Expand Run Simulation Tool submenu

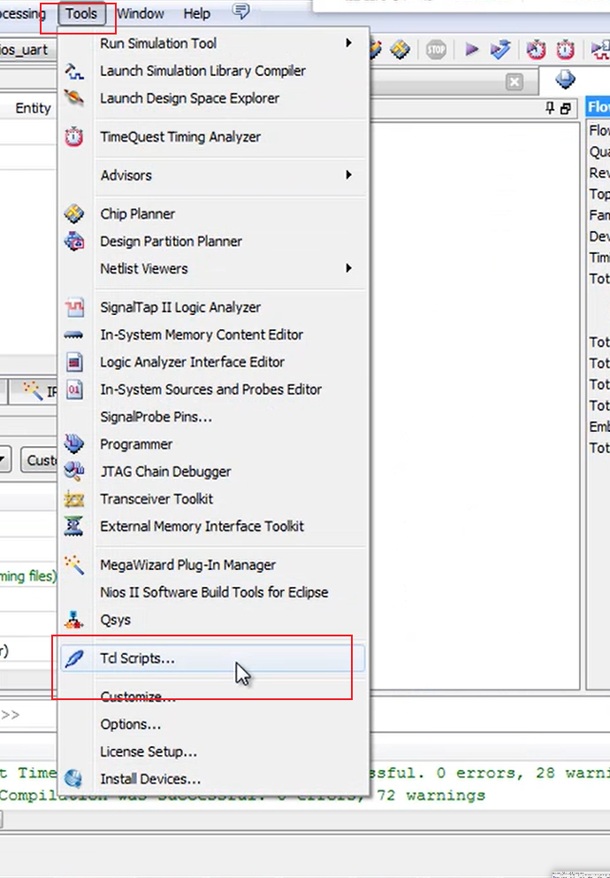[213, 43]
